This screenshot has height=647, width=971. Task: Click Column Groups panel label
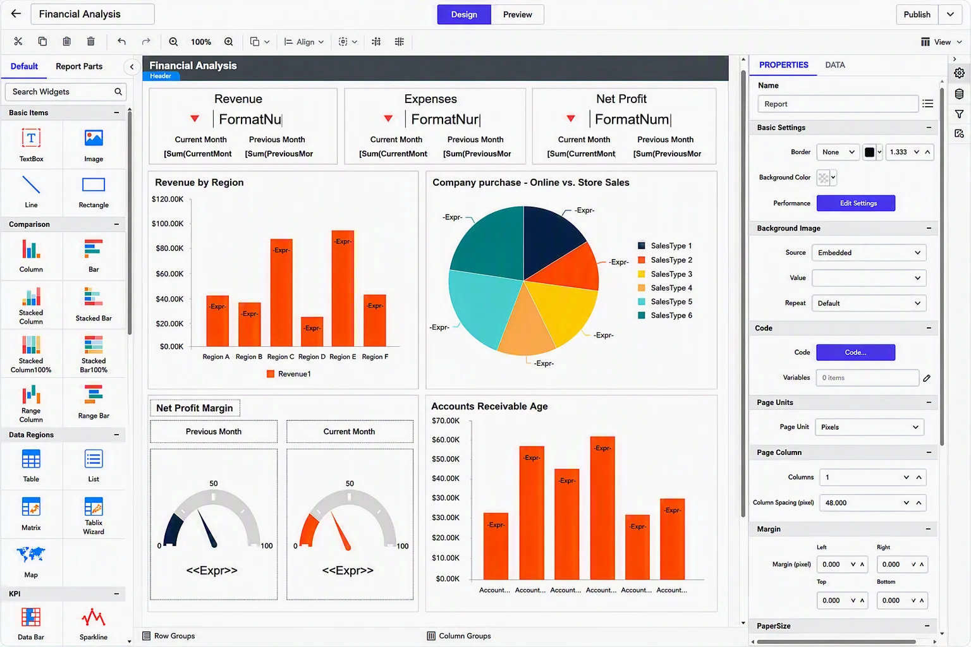pos(465,636)
